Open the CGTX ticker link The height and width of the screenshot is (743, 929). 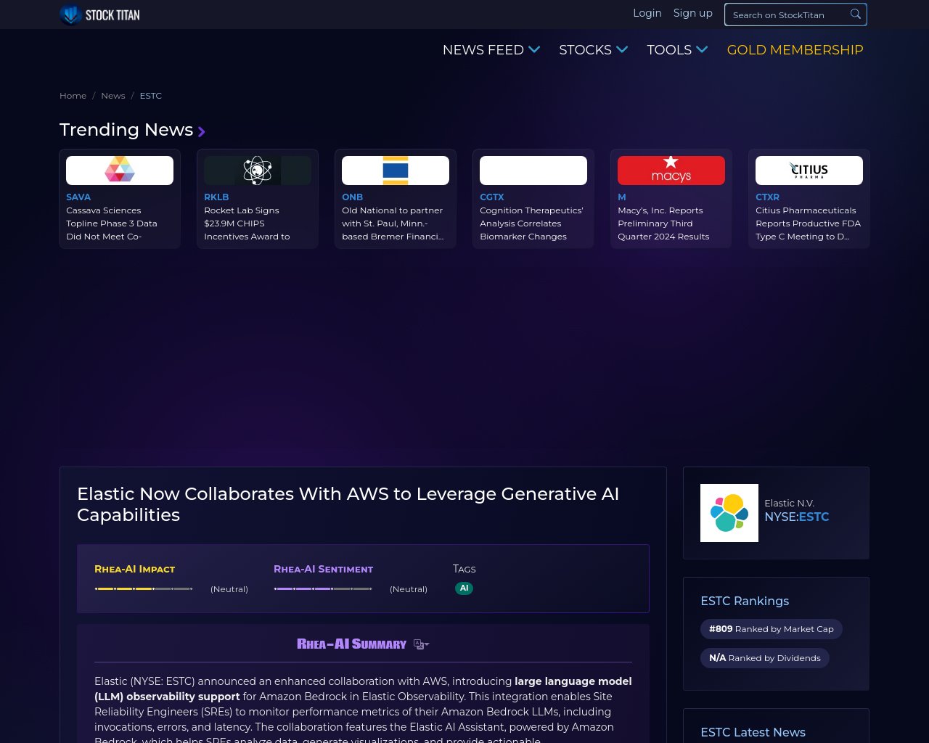click(491, 197)
